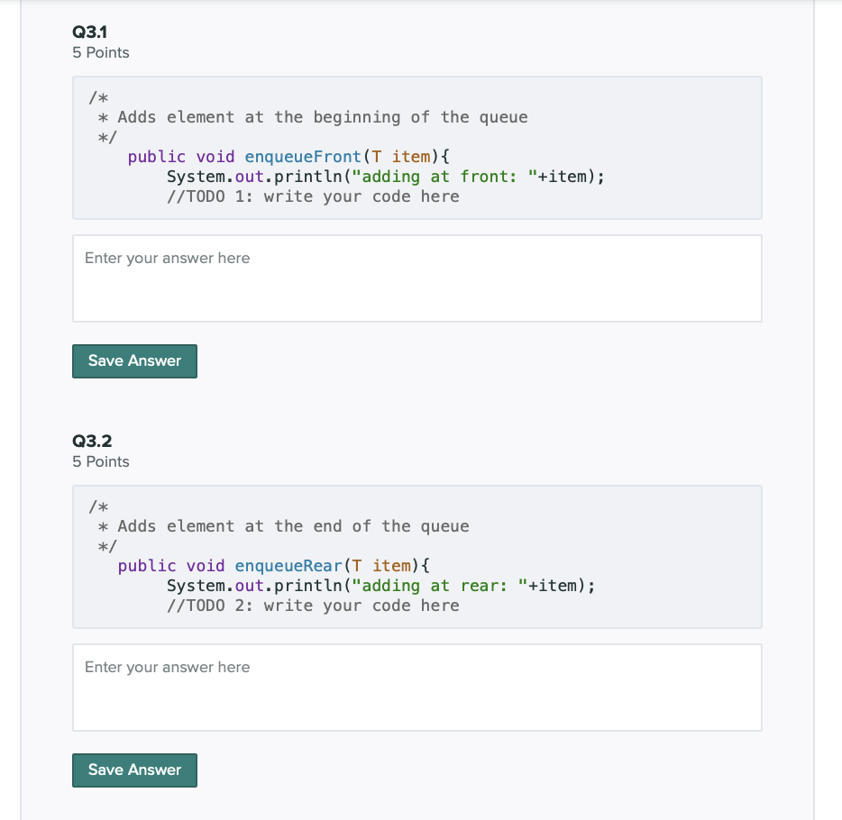Image resolution: width=842 pixels, height=820 pixels.
Task: Click the enqueueRear method name in the code
Action: tap(288, 565)
